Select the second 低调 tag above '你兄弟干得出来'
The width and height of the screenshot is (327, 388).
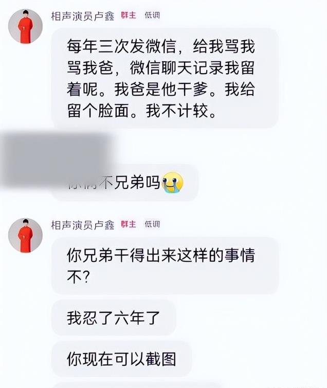(152, 224)
